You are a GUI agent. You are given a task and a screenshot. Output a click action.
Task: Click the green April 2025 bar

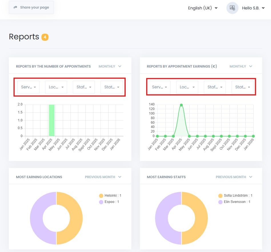[52, 120]
